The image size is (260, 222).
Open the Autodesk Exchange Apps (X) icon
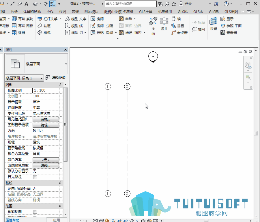(x=216, y=4)
